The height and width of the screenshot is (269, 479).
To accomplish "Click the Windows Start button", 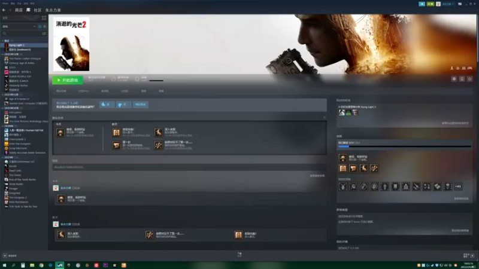I will [x=4, y=265].
